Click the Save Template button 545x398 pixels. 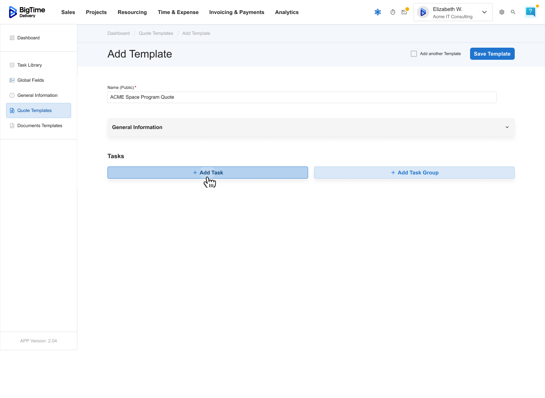coord(492,54)
